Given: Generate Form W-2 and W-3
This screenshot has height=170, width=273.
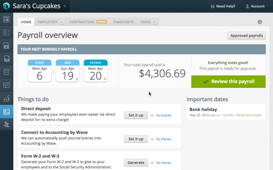Looking at the screenshot, I should (136, 163).
